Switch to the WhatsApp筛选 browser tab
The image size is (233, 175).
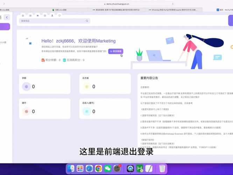point(173,10)
